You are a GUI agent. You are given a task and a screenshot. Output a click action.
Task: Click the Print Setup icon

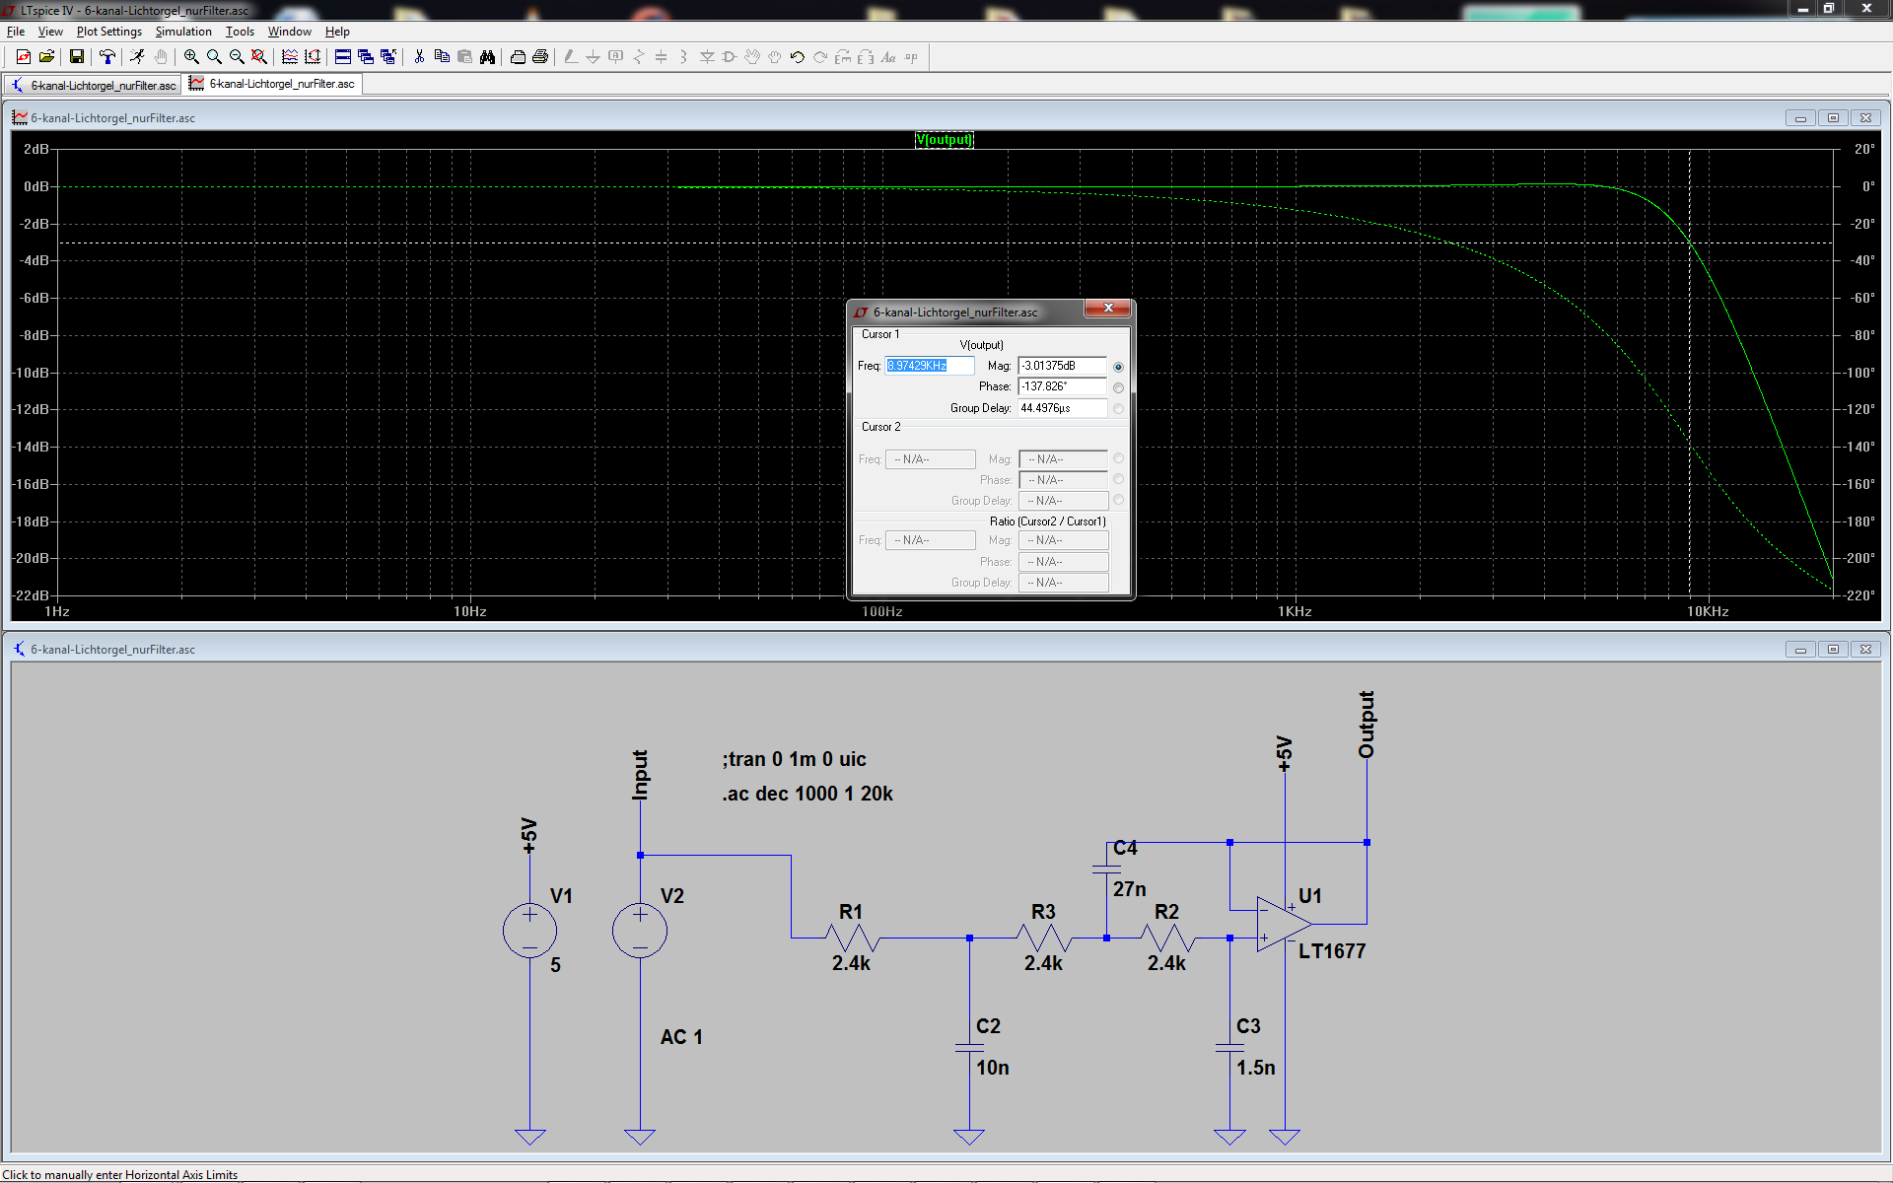518,57
